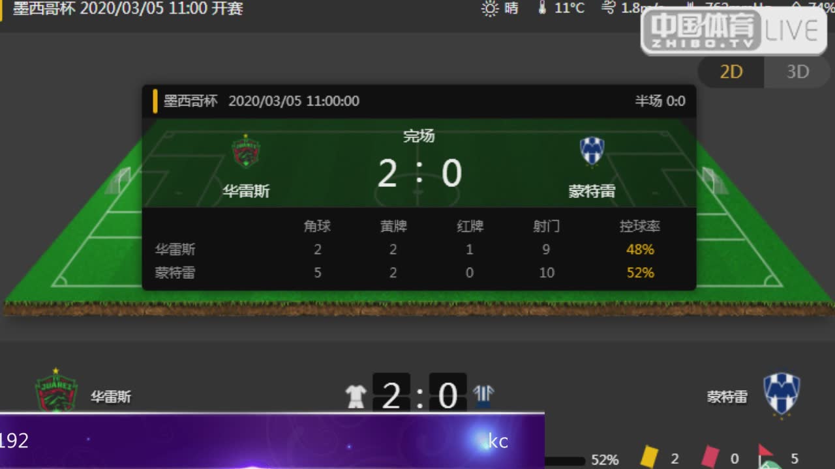Click the sunny weather icon
The height and width of the screenshot is (469, 835).
click(x=490, y=8)
